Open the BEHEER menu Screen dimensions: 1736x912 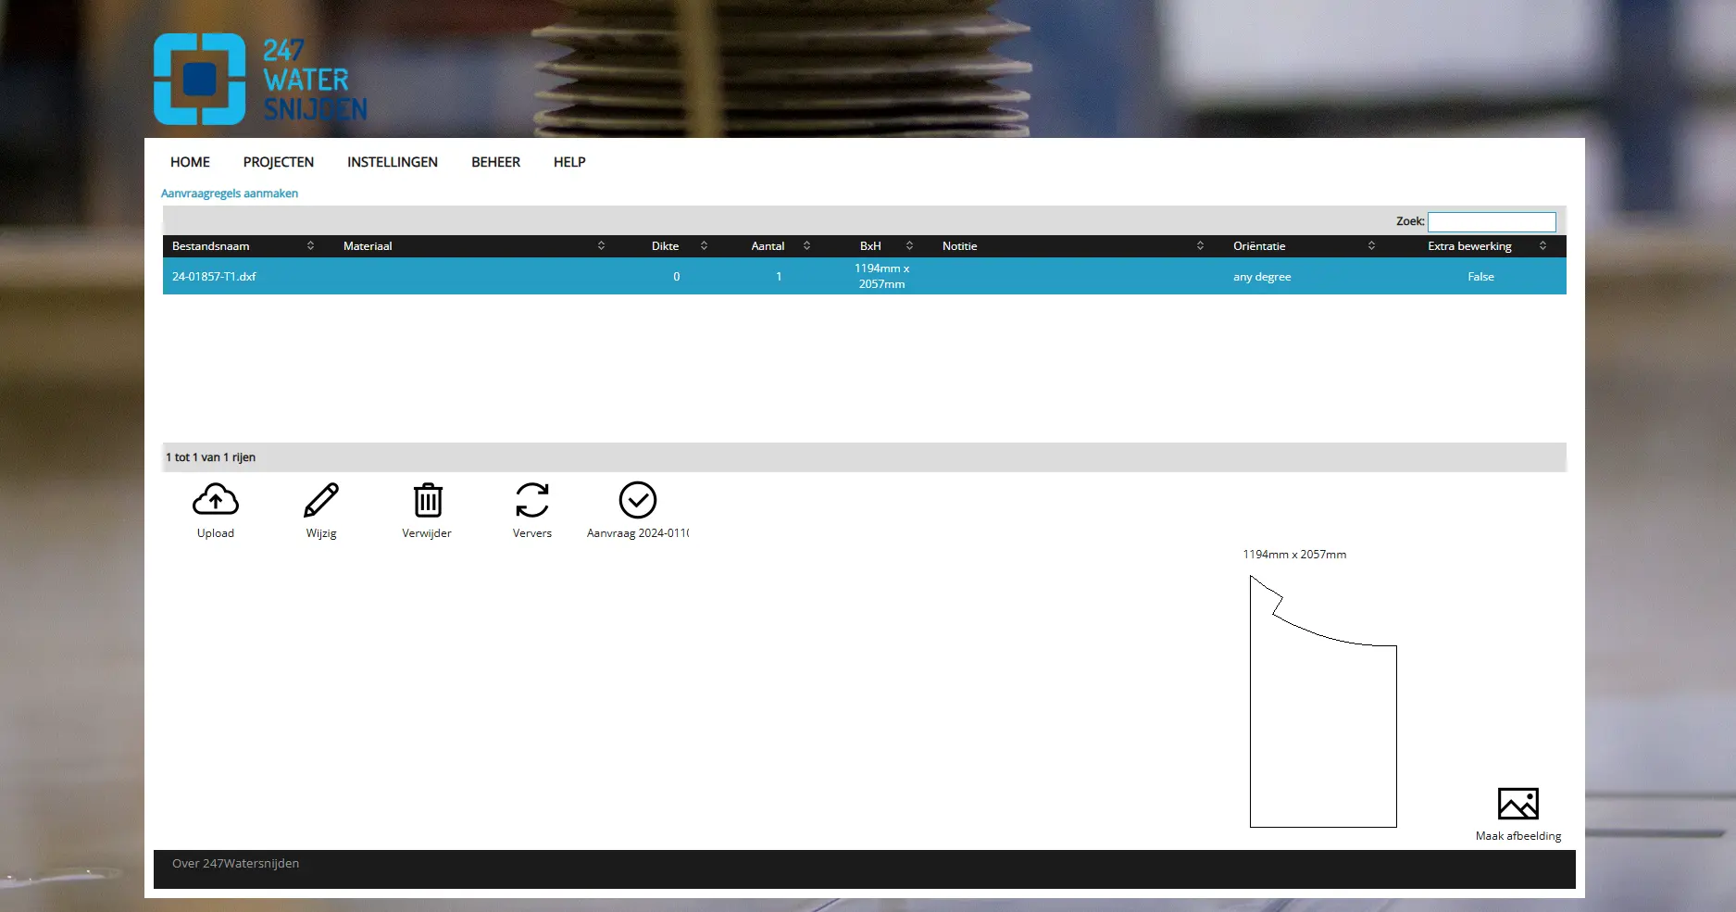[495, 162]
